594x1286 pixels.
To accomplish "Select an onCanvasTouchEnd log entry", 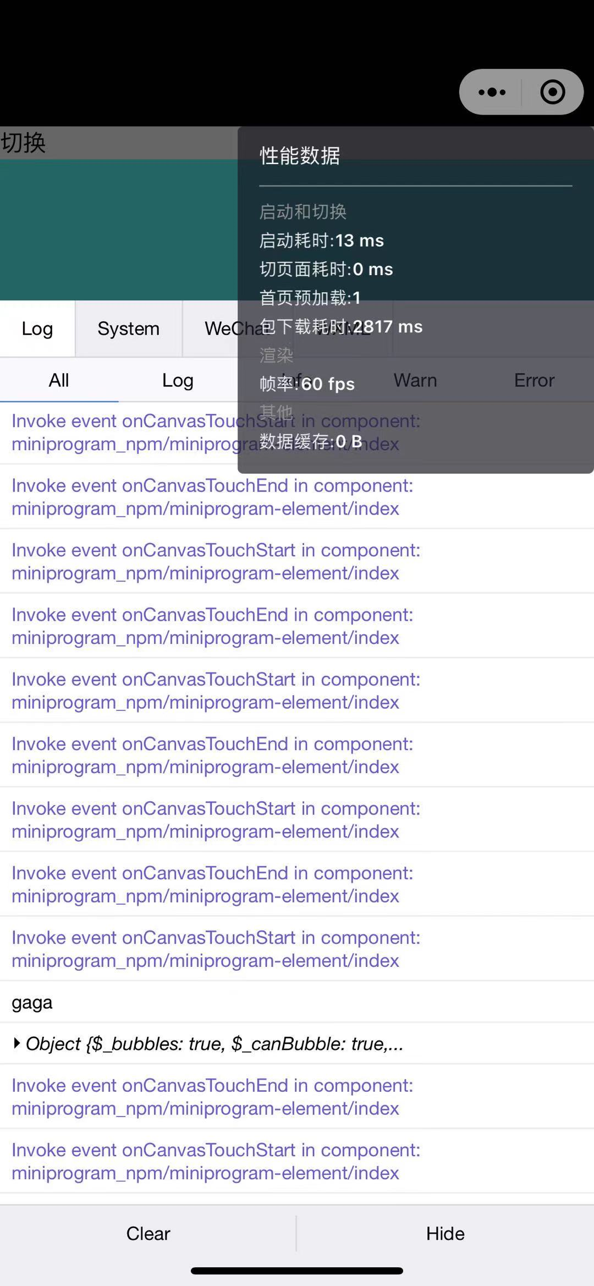I will (212, 496).
